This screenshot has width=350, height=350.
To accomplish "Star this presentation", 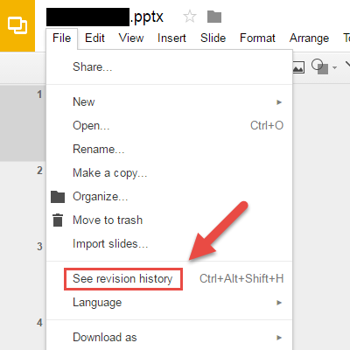I will 190,17.
